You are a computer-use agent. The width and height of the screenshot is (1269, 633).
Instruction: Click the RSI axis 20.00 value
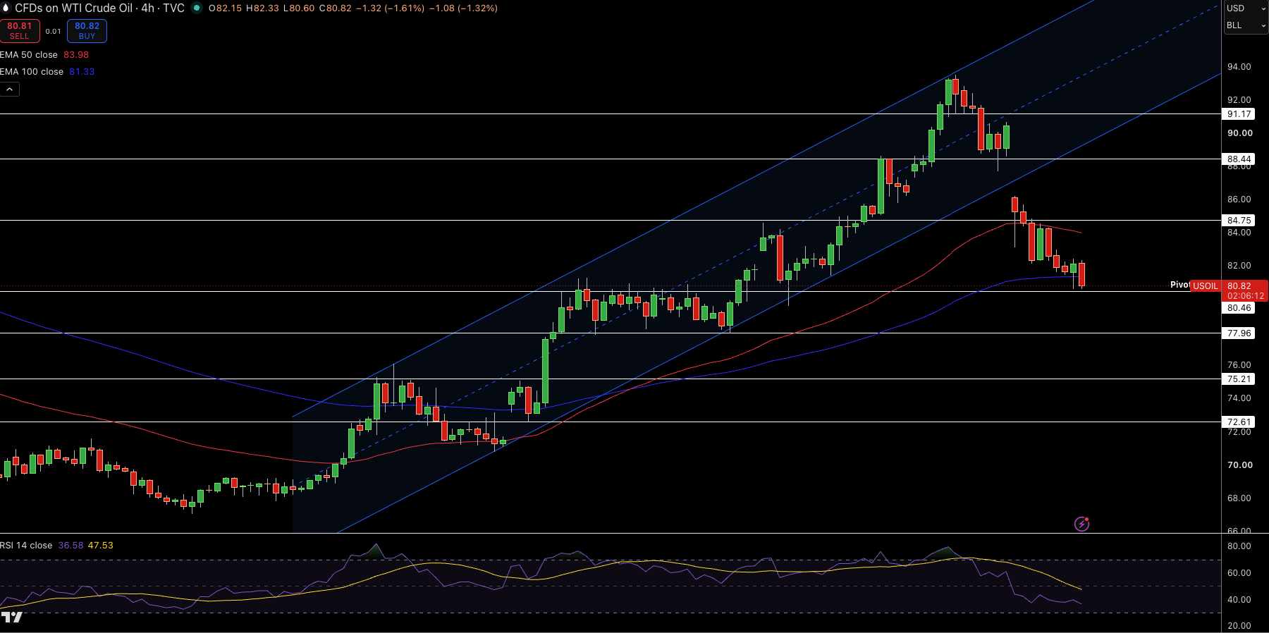[x=1239, y=626]
